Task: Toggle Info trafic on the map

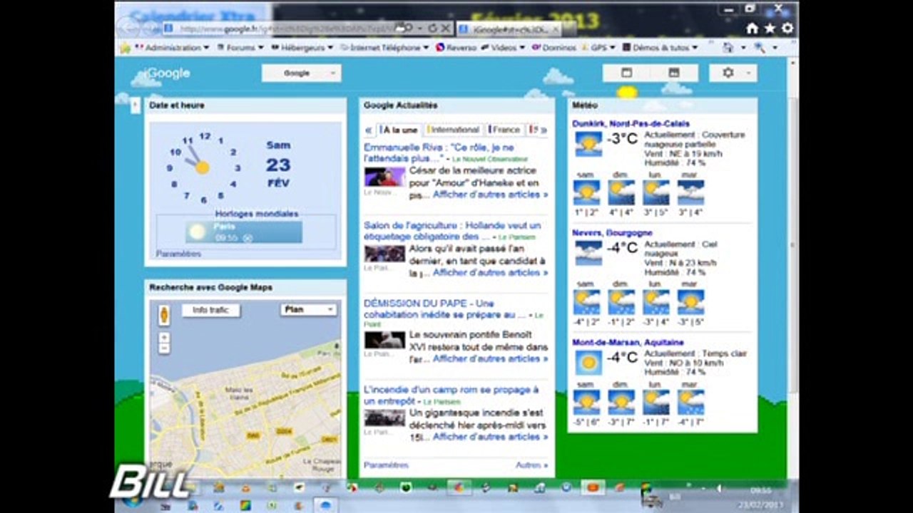Action: pos(210,311)
